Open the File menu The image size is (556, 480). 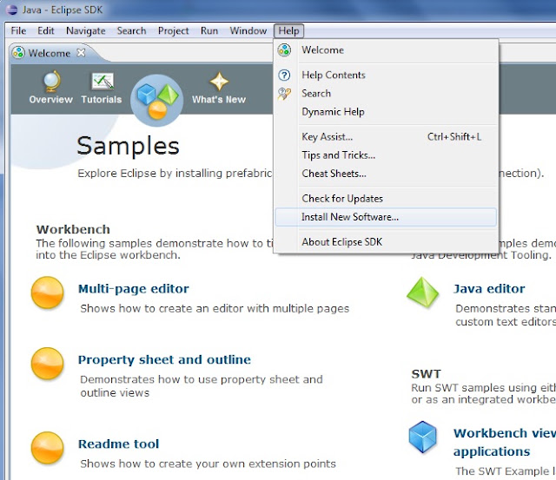(18, 31)
